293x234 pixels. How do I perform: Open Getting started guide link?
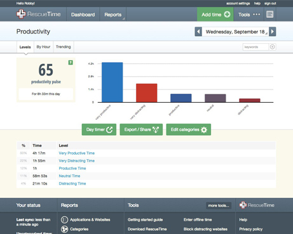(x=145, y=219)
